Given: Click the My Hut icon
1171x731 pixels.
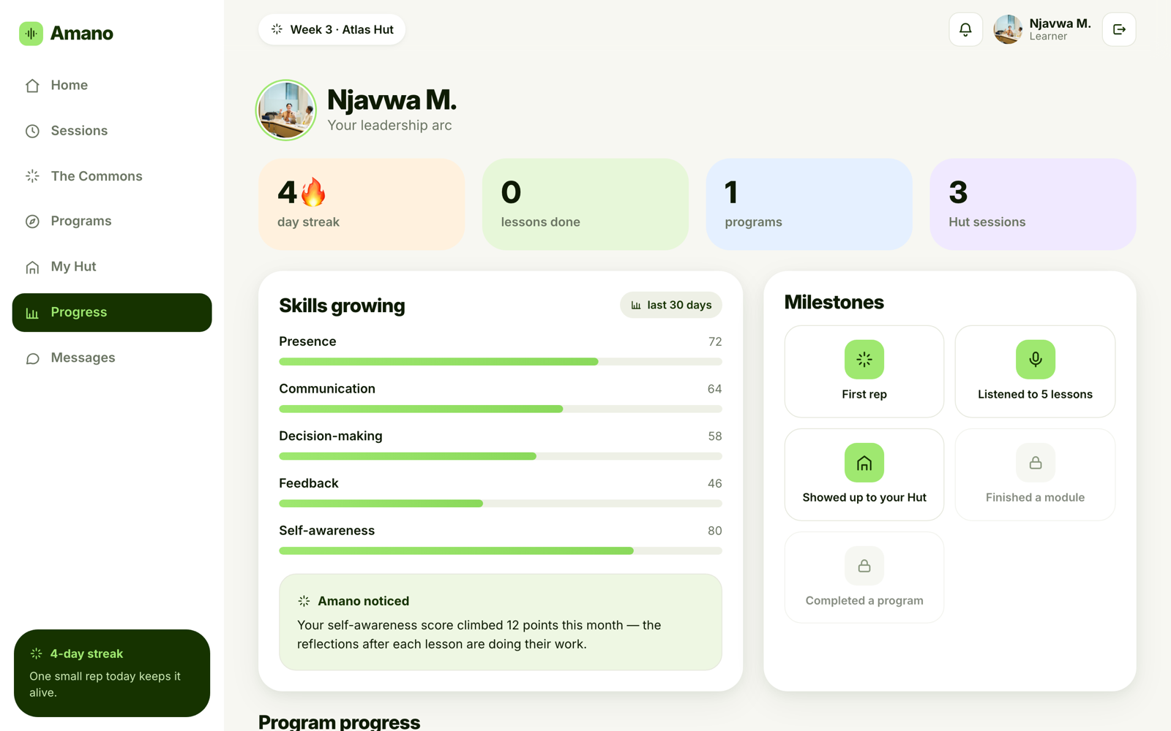Looking at the screenshot, I should coord(32,267).
